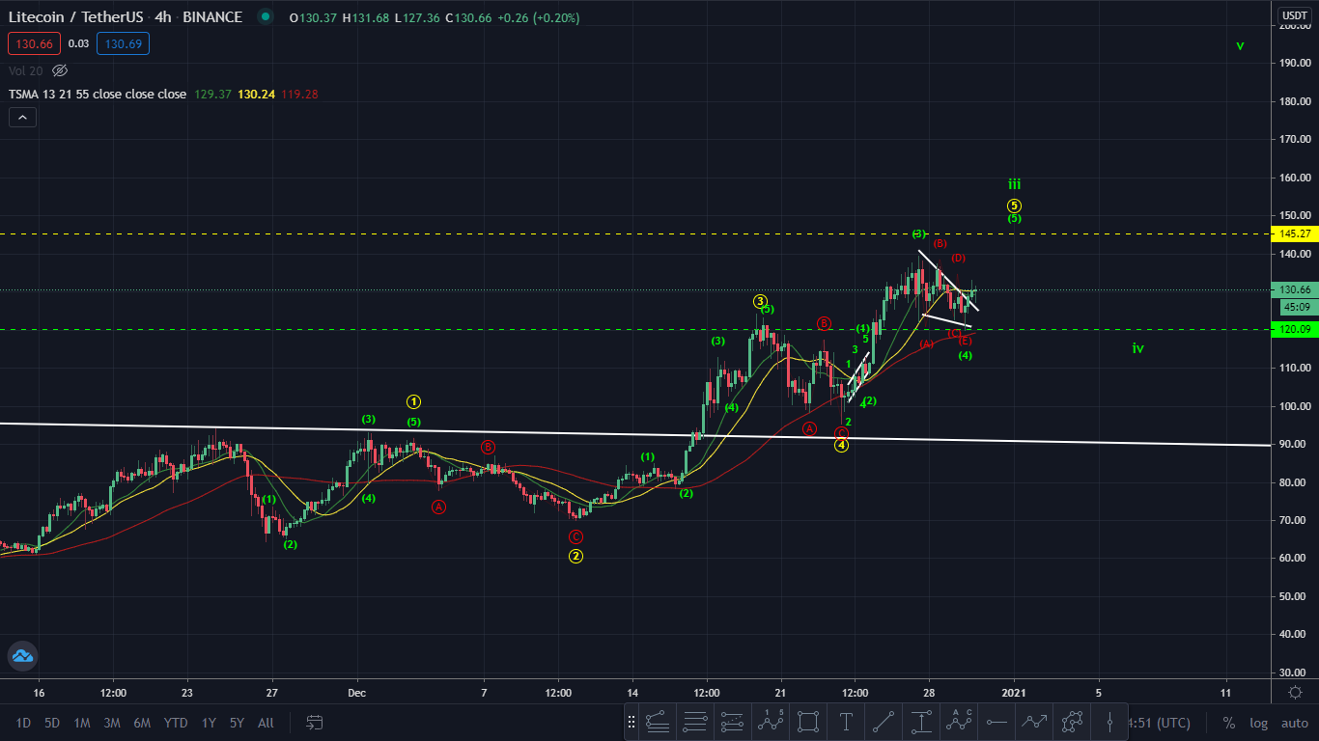Click the green market status dot

pyautogui.click(x=265, y=16)
